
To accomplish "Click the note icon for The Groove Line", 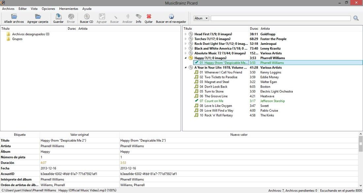I will tap(196, 96).
